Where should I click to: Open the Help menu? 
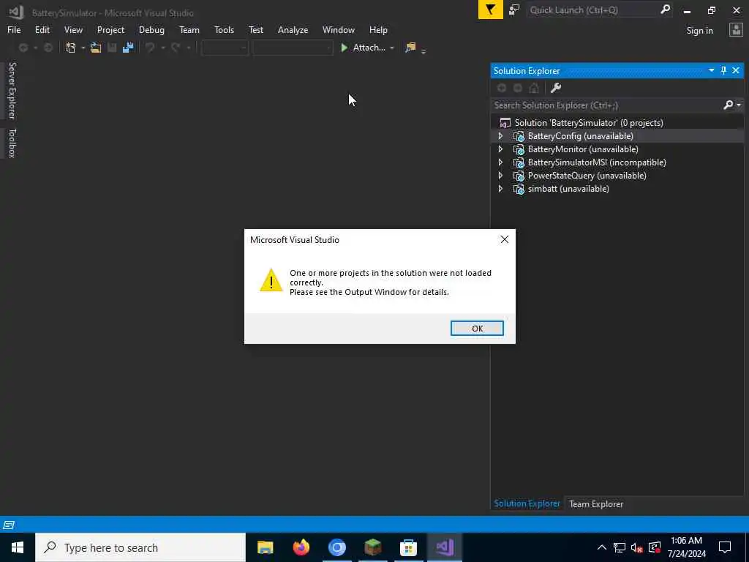pyautogui.click(x=378, y=29)
